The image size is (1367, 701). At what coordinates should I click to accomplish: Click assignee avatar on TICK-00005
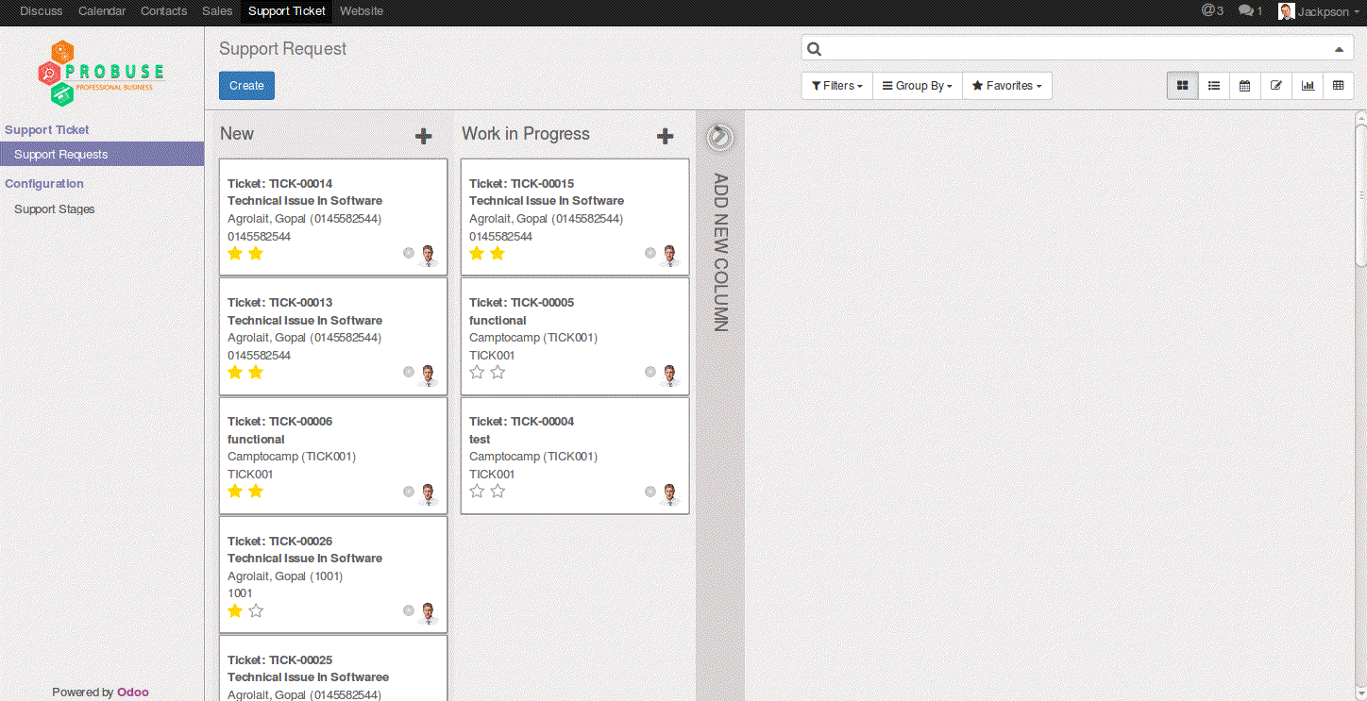point(671,375)
